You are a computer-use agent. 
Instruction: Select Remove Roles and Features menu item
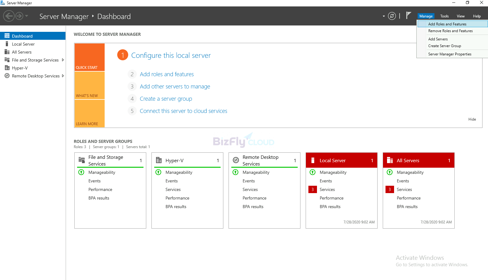pyautogui.click(x=453, y=31)
